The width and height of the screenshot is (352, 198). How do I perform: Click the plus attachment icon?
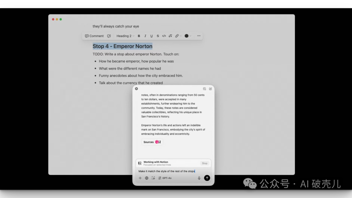click(x=140, y=178)
